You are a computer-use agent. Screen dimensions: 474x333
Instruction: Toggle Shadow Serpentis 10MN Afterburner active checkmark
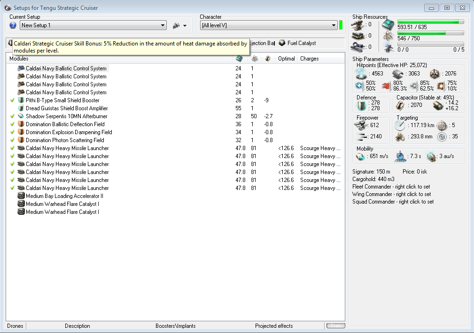pos(12,116)
